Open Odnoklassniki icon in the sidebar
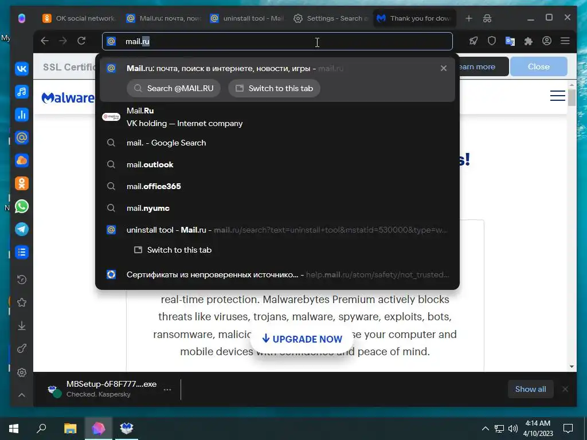The width and height of the screenshot is (587, 440). tap(22, 183)
